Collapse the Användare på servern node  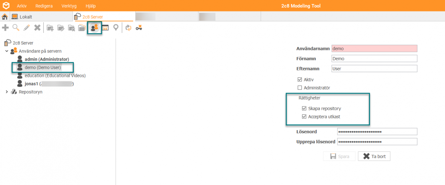(7, 51)
